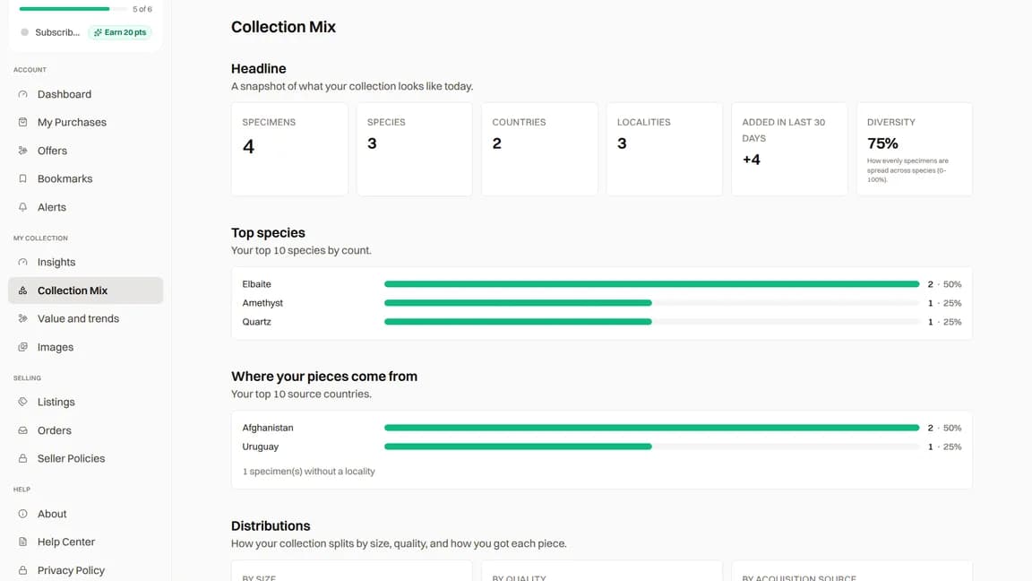Click the "Afghanistan" country label
The image size is (1032, 581).
268,428
